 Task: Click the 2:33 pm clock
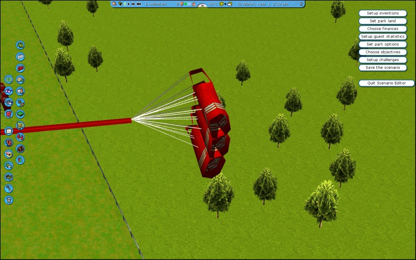(x=280, y=4)
